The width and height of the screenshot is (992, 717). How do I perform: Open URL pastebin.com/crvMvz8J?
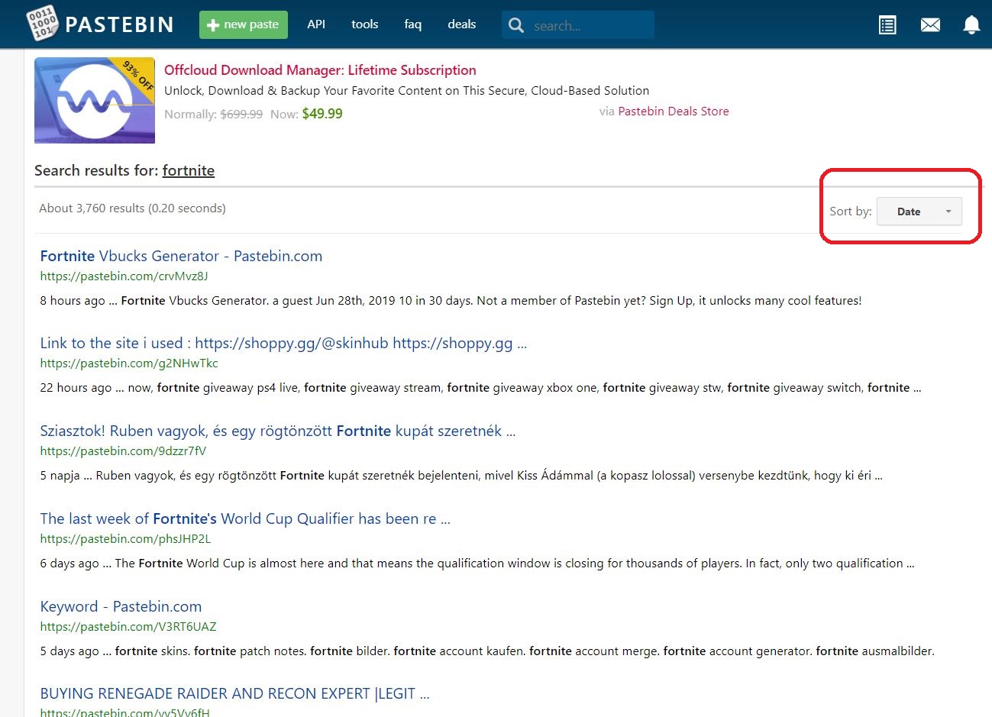coord(124,276)
